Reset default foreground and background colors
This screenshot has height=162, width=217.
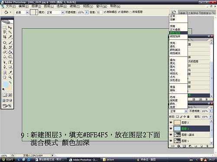pos(3,89)
